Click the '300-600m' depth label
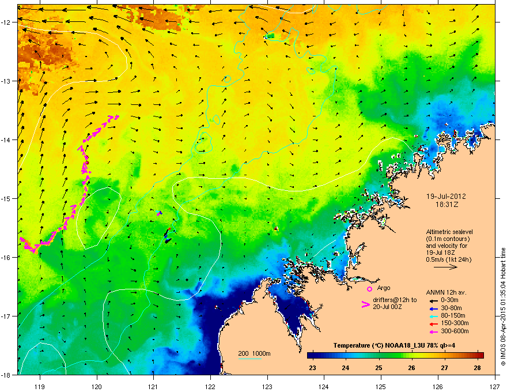The image size is (507, 392). [455, 331]
